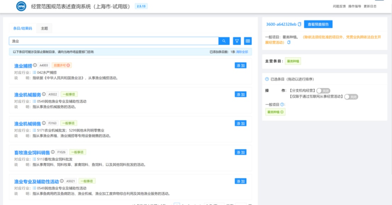Click info icon beside 渔业捕捞
Screen dimensions: 392x205
35,65
